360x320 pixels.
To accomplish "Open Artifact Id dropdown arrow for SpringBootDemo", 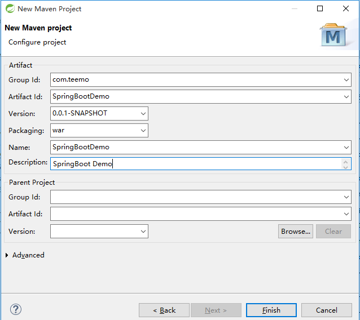I will [346, 97].
